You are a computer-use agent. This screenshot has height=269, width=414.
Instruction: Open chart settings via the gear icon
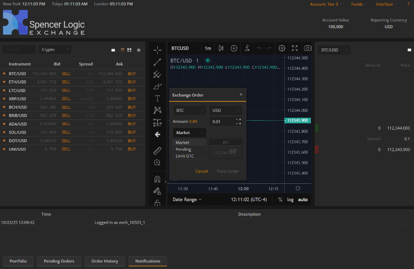(x=282, y=48)
